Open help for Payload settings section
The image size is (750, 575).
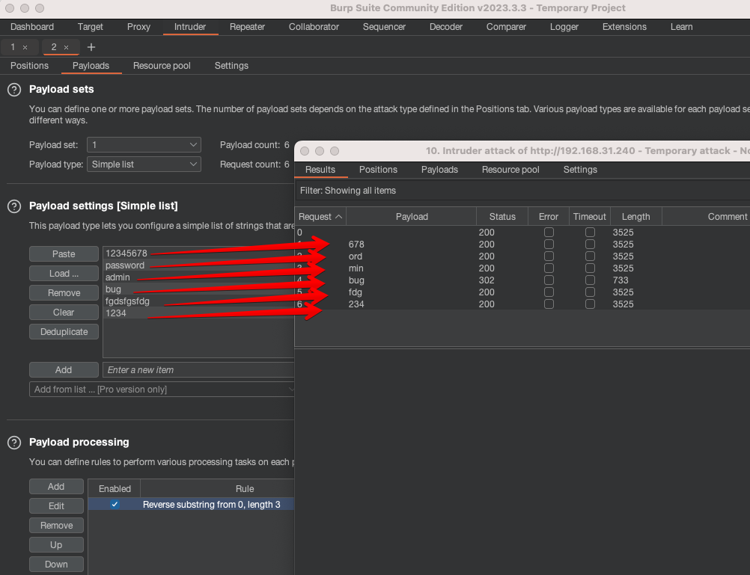click(14, 206)
